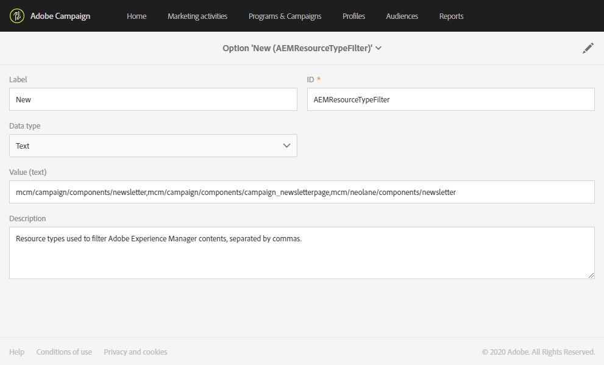Viewport: 604px width, 365px height.
Task: Go to Marketing activities
Action: pyautogui.click(x=197, y=16)
